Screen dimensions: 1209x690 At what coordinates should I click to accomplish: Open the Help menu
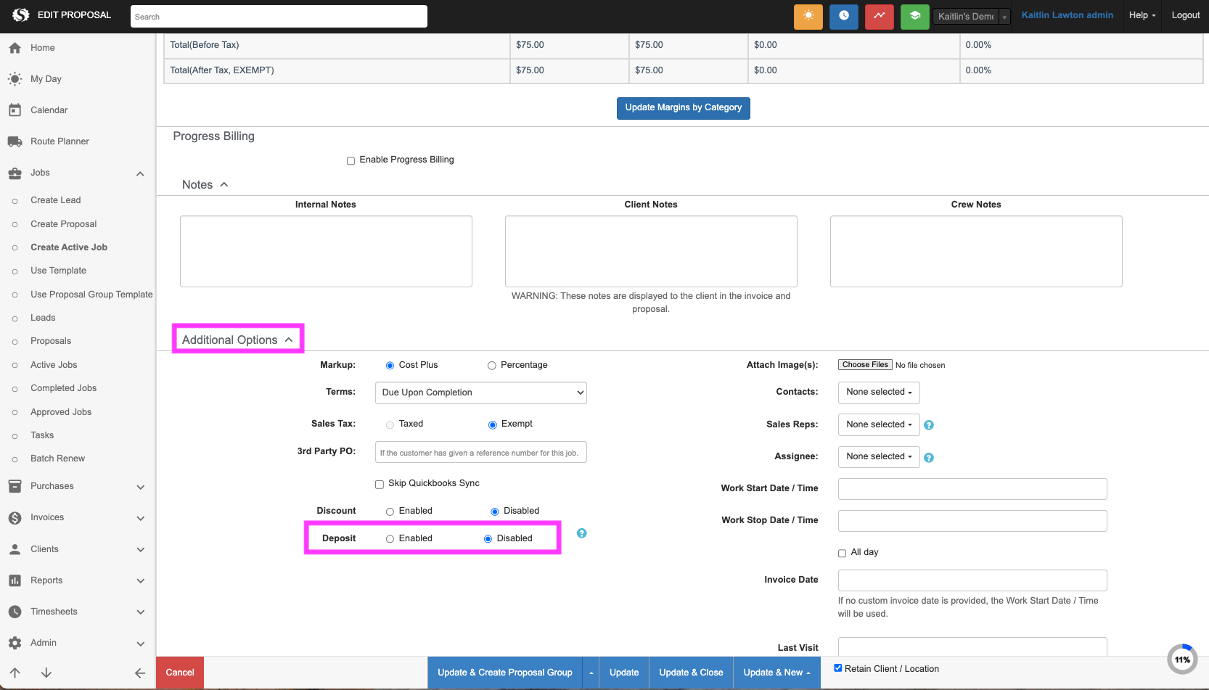(1142, 15)
